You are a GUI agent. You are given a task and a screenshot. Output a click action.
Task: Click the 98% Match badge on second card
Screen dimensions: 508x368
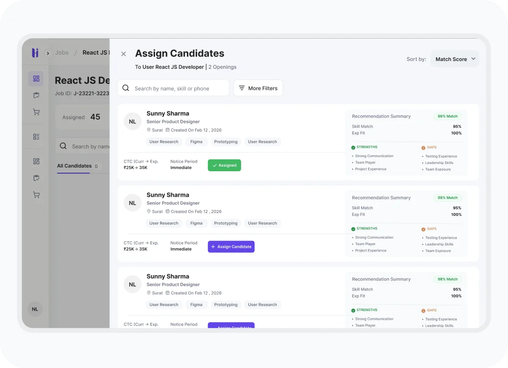(447, 198)
